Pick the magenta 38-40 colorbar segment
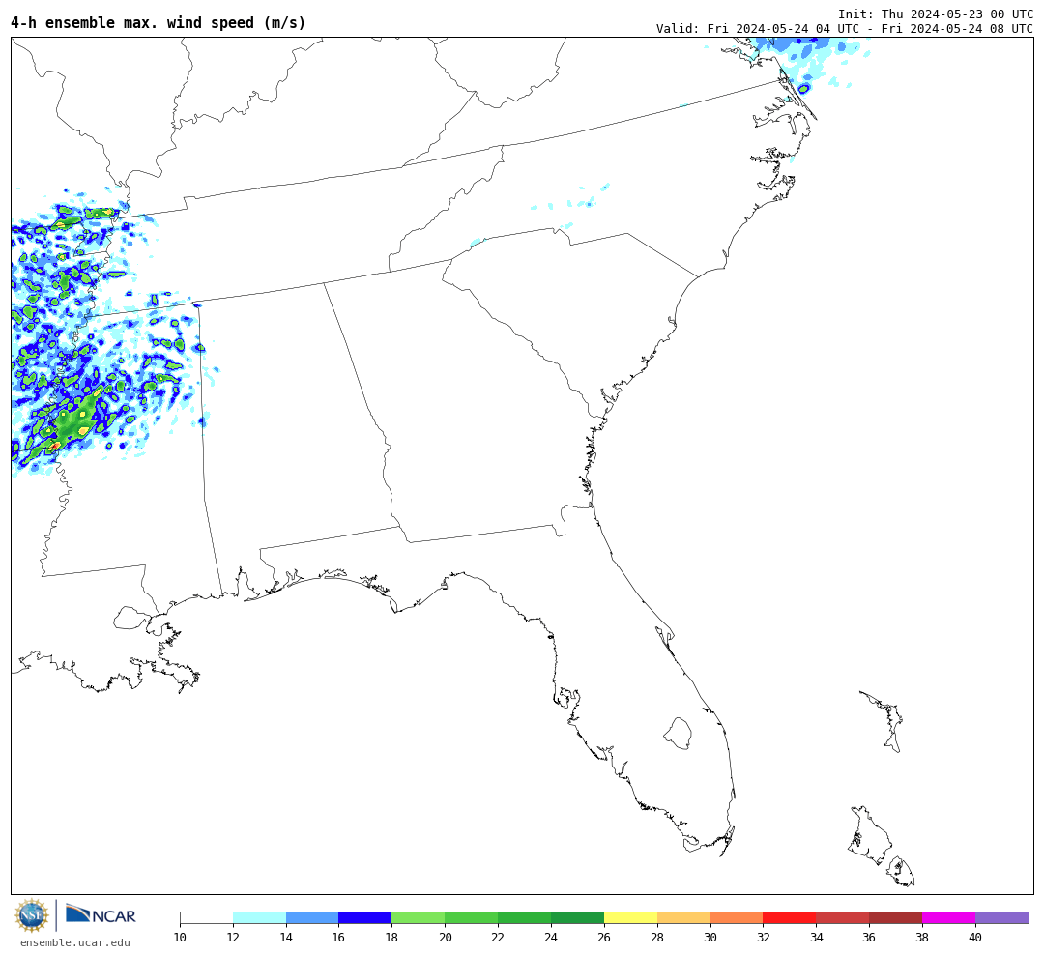Screen dimensions: 1044x955 pyautogui.click(x=949, y=918)
